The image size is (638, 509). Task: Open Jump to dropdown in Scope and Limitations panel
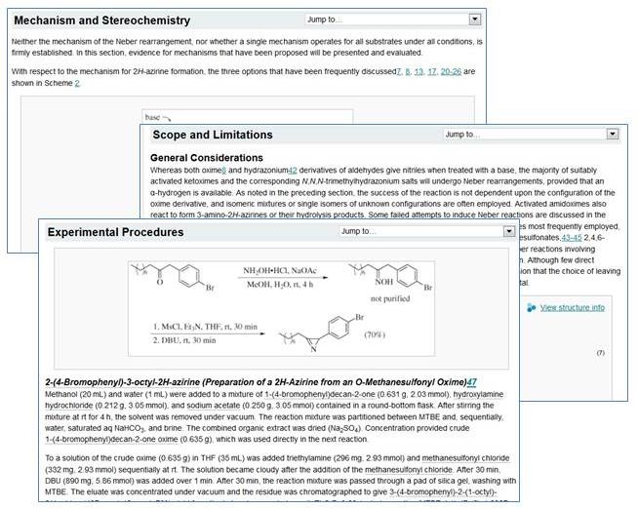tap(531, 135)
